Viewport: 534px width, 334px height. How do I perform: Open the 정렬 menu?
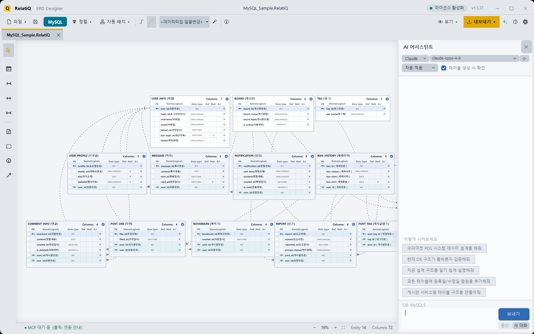pos(82,22)
